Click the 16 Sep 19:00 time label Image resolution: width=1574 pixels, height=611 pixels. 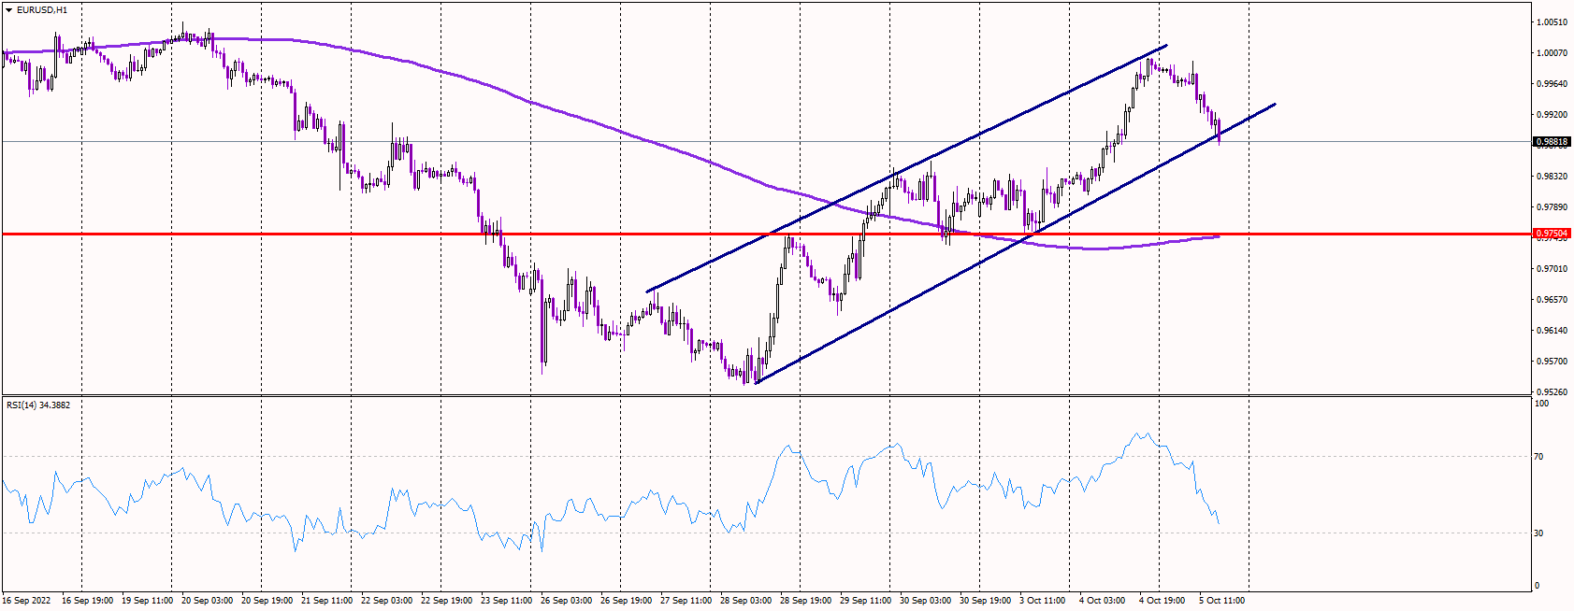pyautogui.click(x=87, y=600)
